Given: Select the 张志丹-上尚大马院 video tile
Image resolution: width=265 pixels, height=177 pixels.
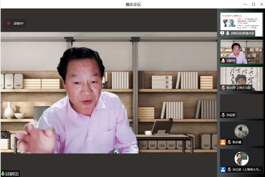Looking at the screenshot, I should pos(241,77).
